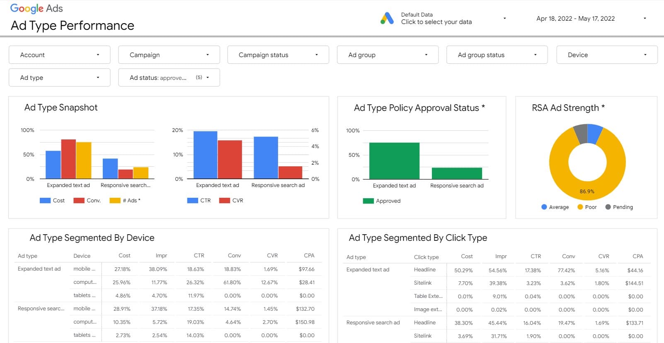Expand the Campaign status dropdown

click(x=278, y=55)
